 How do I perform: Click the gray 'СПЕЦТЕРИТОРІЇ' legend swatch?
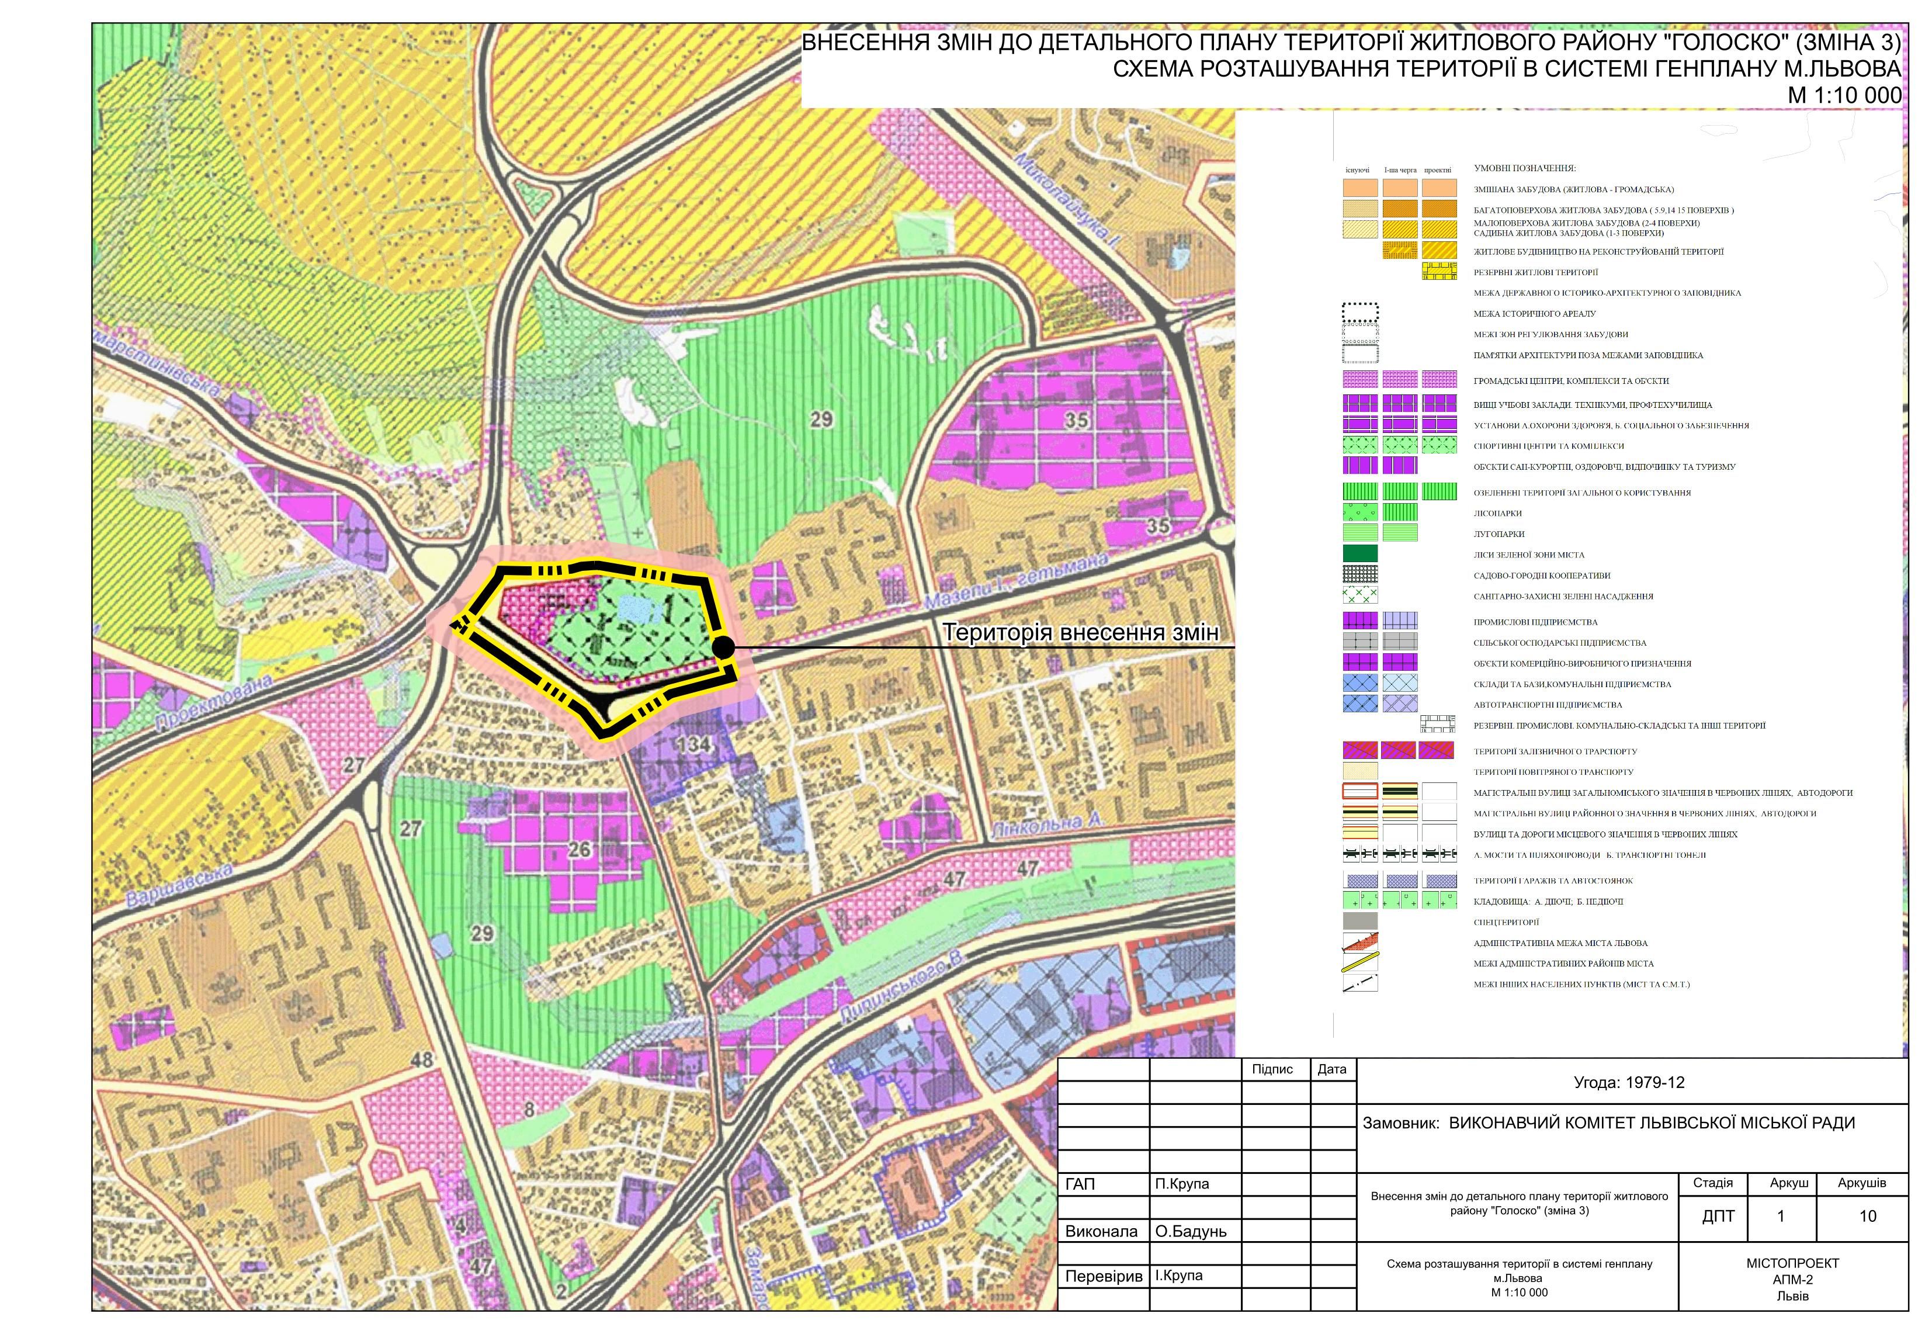point(1359,921)
